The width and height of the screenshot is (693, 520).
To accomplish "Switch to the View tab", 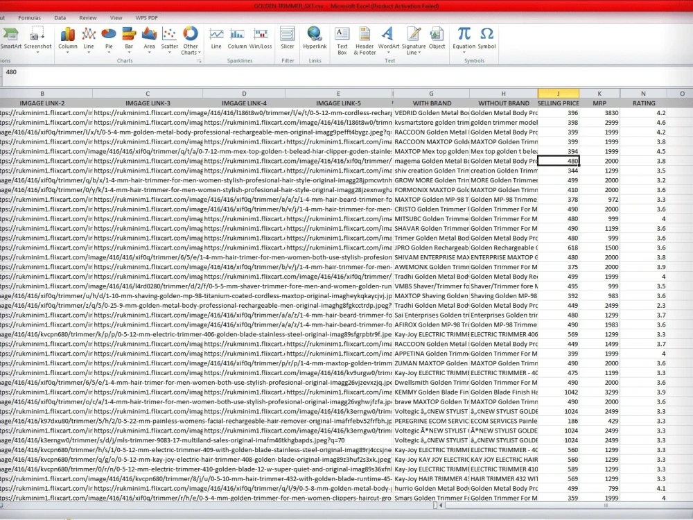I will (116, 18).
